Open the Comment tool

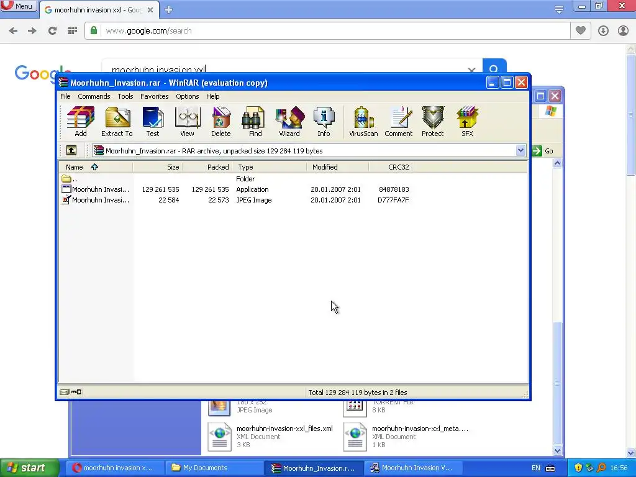coord(398,121)
